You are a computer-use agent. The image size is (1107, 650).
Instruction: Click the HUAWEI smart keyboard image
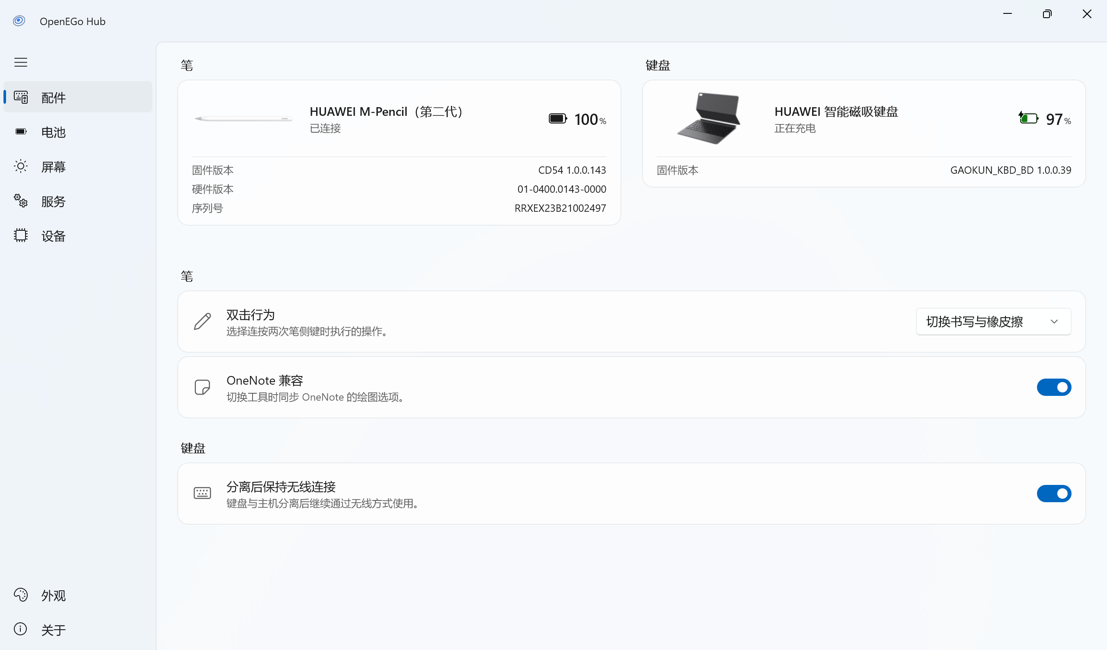[709, 118]
